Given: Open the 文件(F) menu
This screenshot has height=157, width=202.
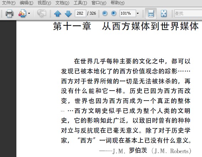Looking at the screenshot, I should click(x=9, y=3).
